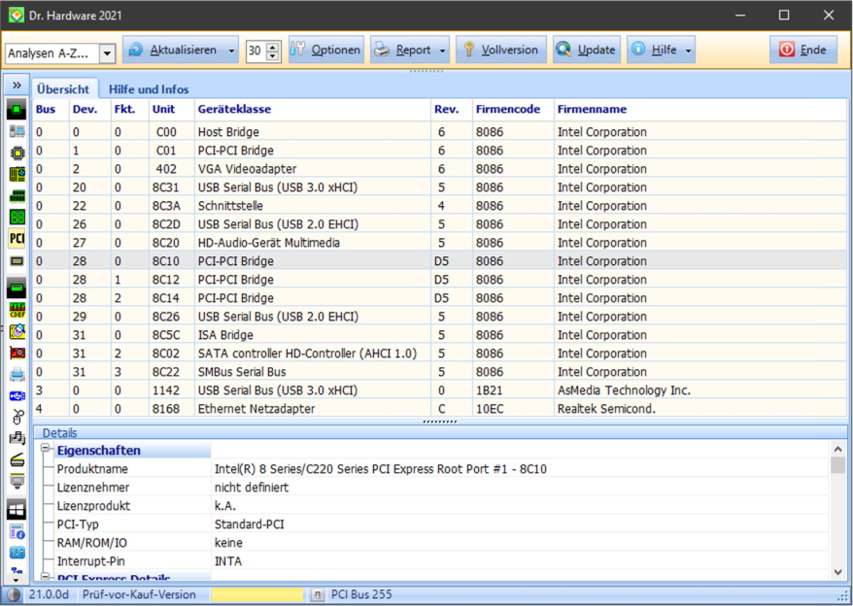The height and width of the screenshot is (606, 853).
Task: Increase the refresh interval spinner value
Action: 273,47
